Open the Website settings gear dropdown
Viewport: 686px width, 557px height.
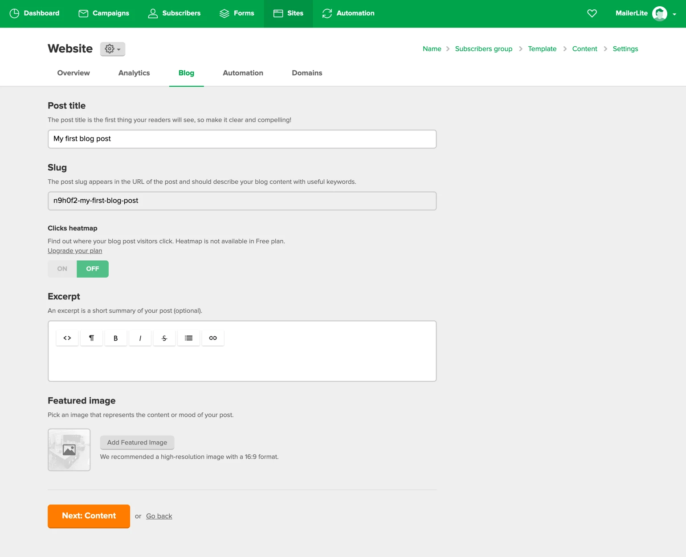[x=113, y=49]
